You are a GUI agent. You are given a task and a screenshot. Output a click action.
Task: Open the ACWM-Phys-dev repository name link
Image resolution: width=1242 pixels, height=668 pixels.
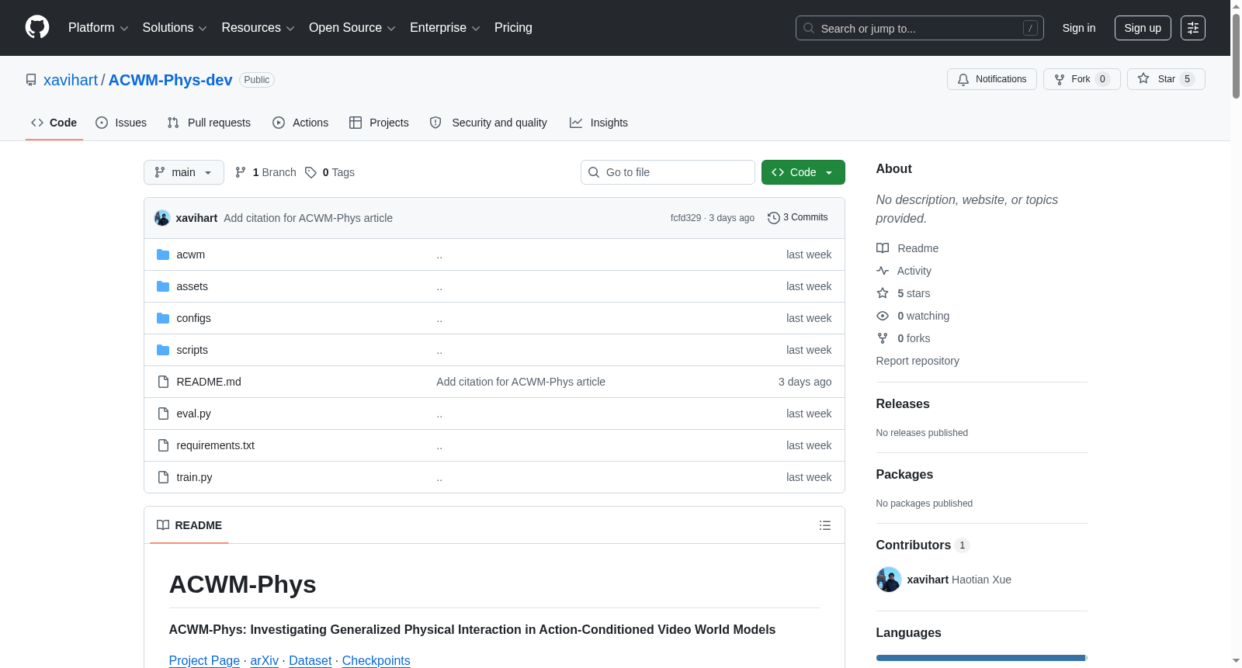click(x=171, y=80)
